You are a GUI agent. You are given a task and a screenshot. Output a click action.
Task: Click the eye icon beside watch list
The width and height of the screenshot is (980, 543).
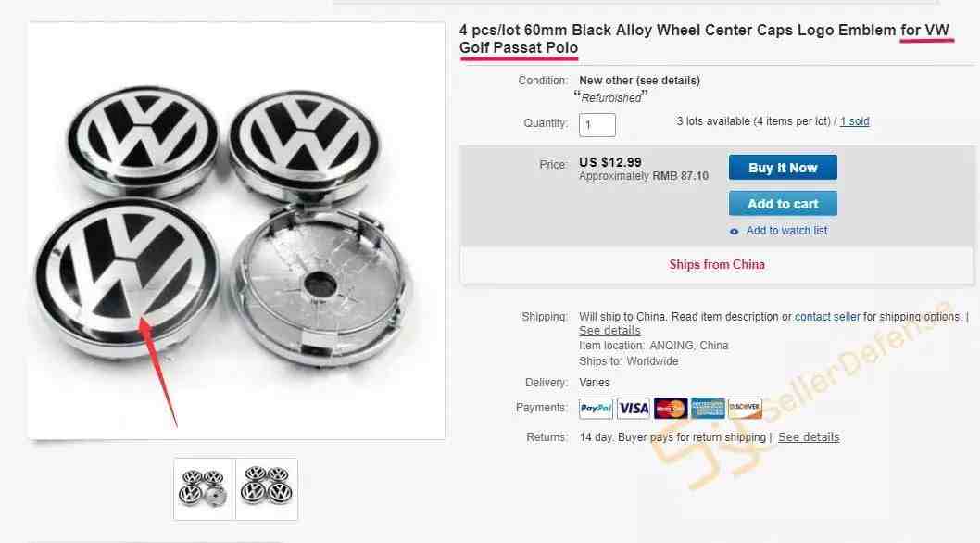[735, 232]
